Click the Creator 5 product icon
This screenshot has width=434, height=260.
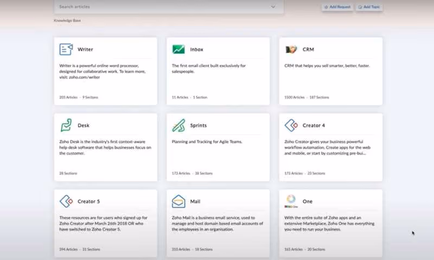(x=66, y=201)
